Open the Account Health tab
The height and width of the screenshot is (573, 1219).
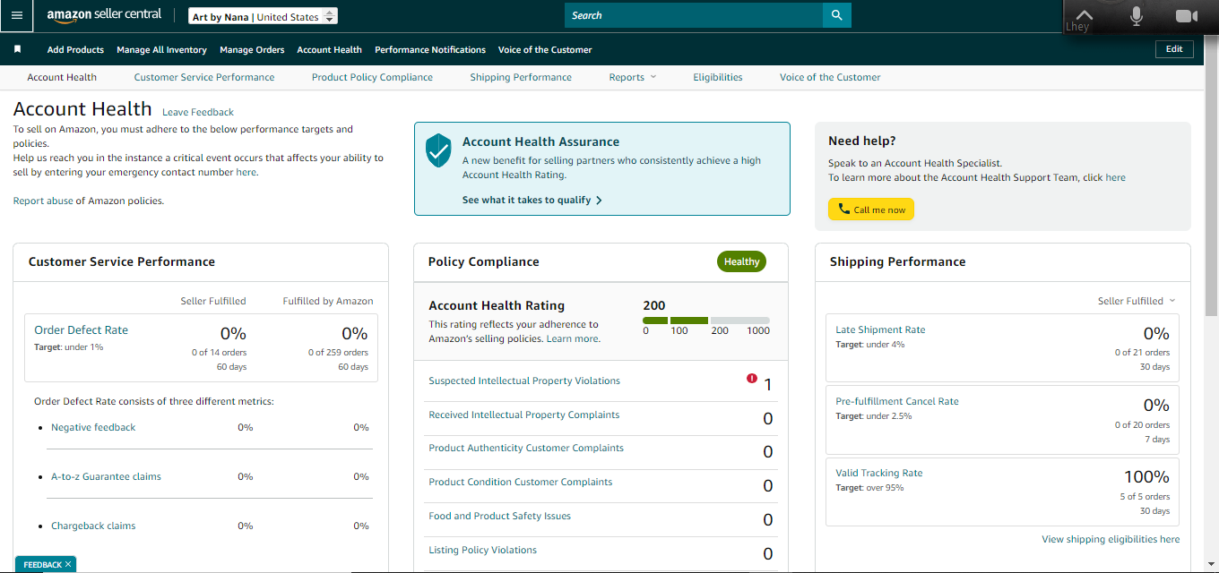tap(62, 77)
